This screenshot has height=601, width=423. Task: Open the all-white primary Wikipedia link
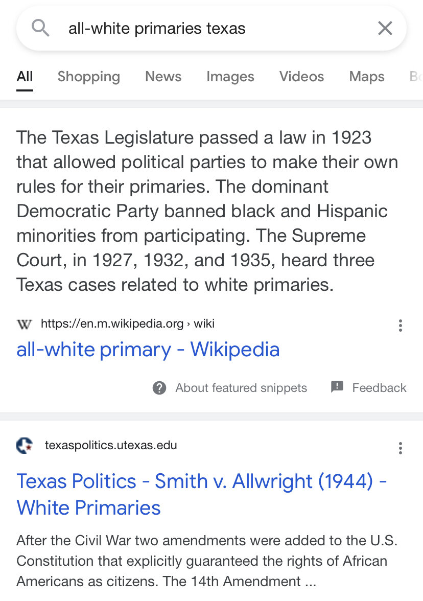(148, 350)
